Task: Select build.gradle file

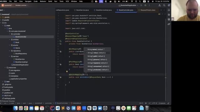Action: tap(8, 87)
